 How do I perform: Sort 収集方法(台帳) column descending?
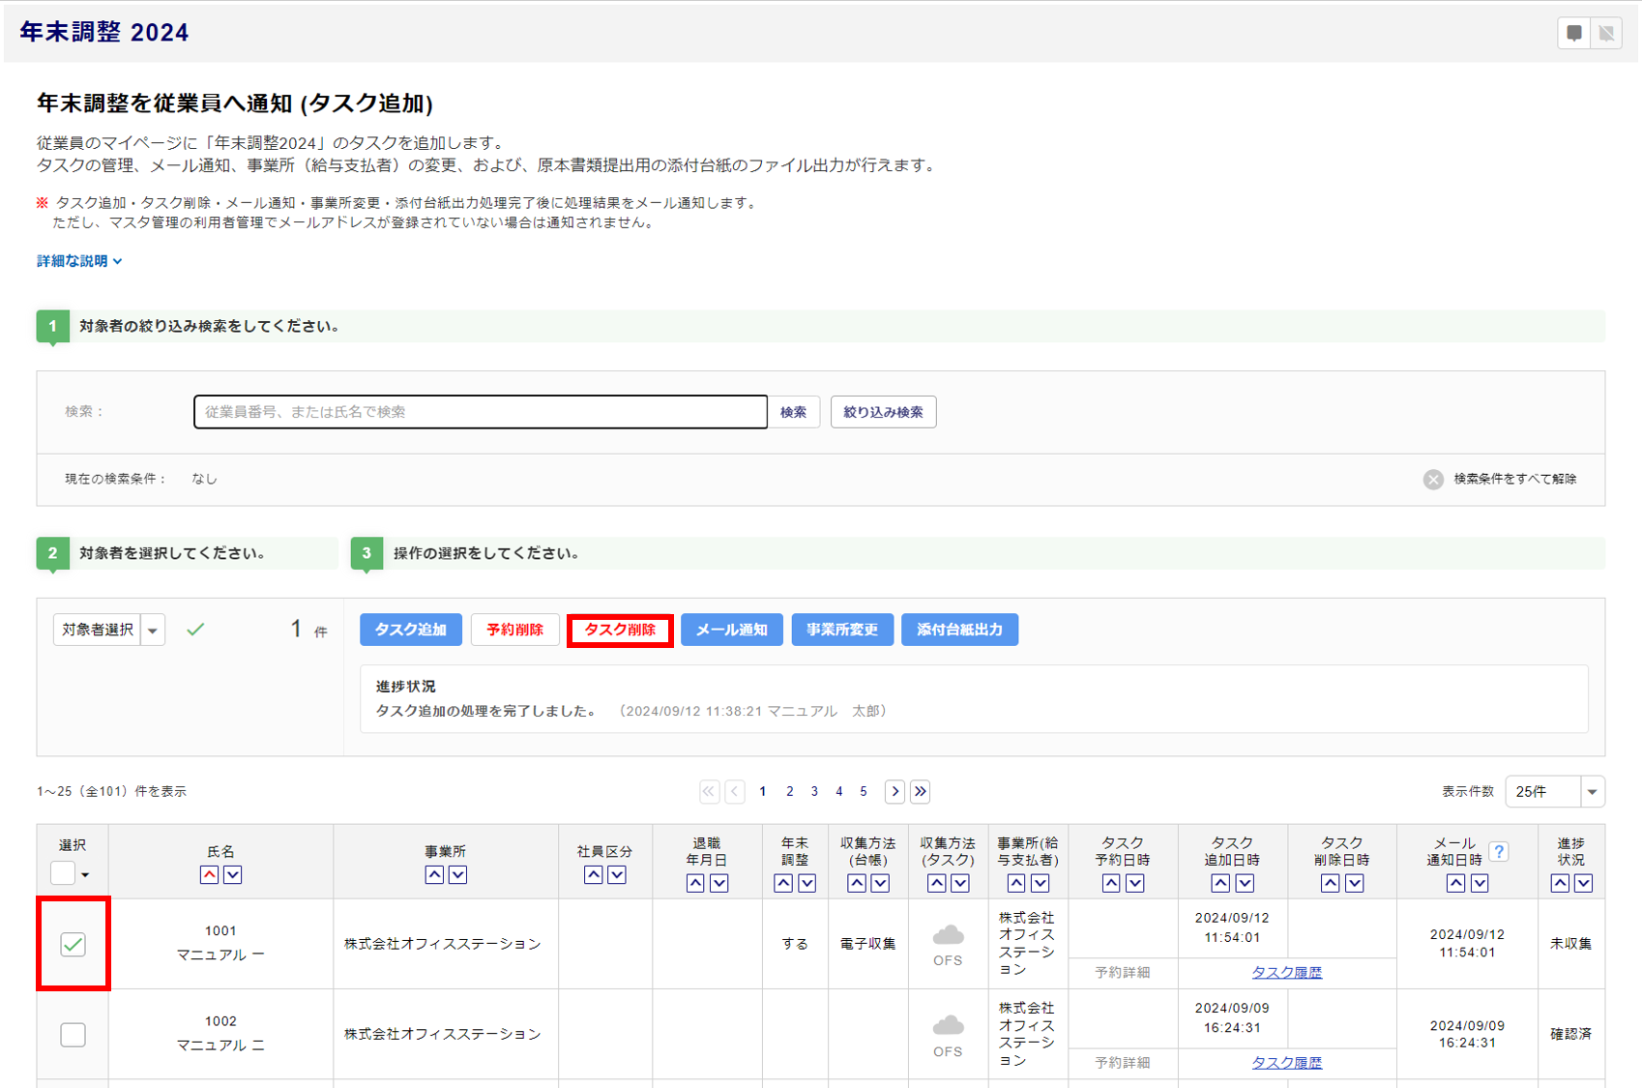tap(880, 883)
